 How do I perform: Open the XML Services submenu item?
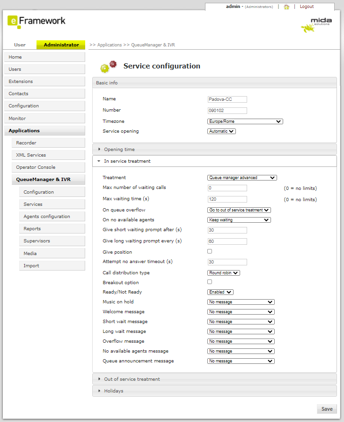[48, 155]
